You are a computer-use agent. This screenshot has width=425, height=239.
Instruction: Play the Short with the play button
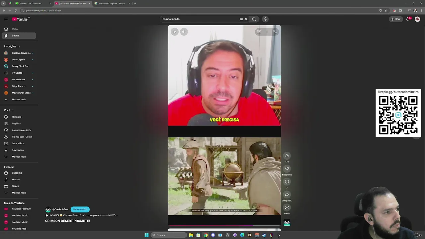tap(175, 32)
